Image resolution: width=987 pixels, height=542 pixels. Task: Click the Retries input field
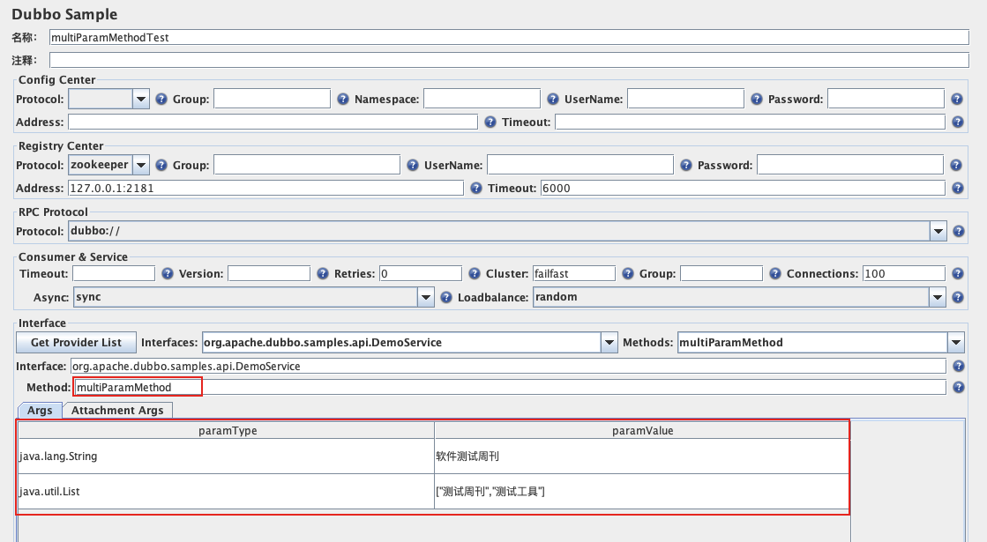[x=421, y=273]
